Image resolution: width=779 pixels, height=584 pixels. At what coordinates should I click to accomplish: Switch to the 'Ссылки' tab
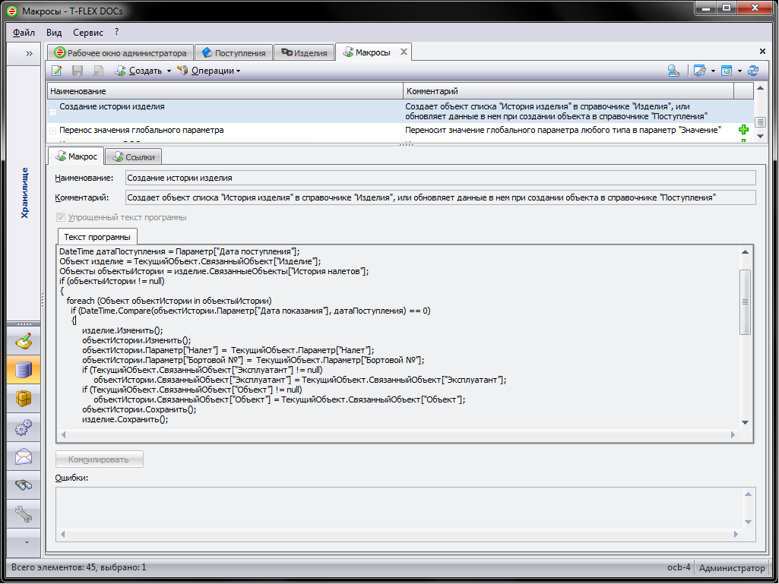click(x=133, y=156)
